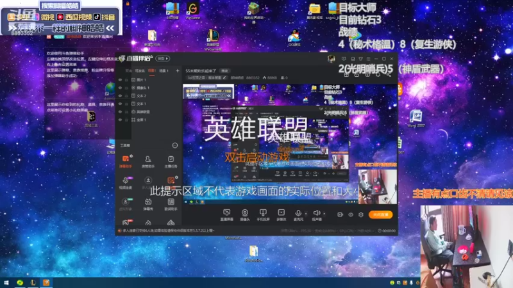Add a 多媒体 multimedia source
The width and height of the screenshot is (513, 288).
pyautogui.click(x=281, y=215)
